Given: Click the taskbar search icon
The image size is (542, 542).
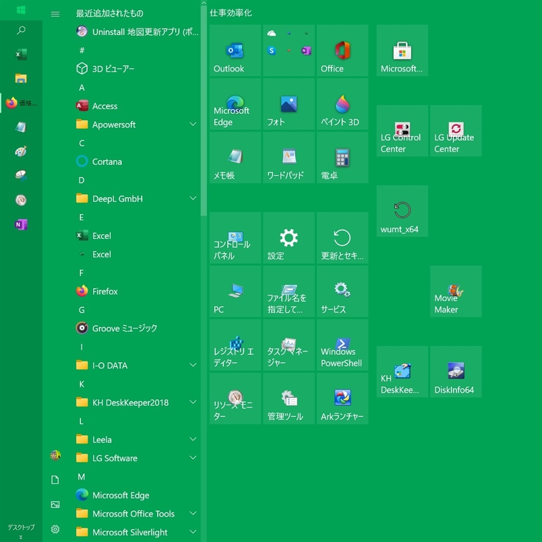Looking at the screenshot, I should coord(21,30).
